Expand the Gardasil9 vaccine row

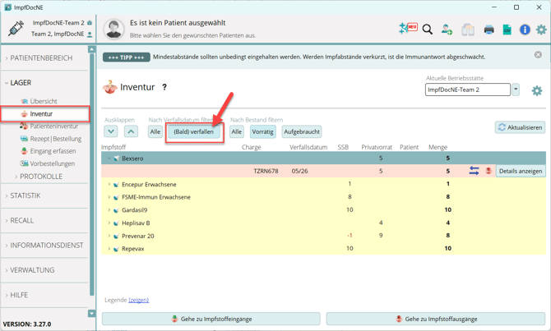point(109,210)
